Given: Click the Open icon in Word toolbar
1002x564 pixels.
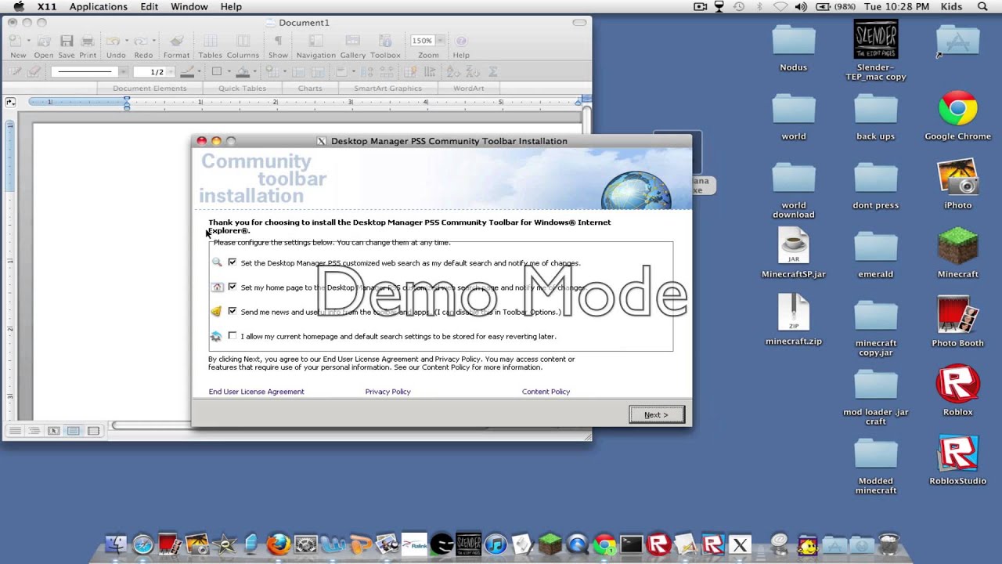Looking at the screenshot, I should (x=44, y=41).
